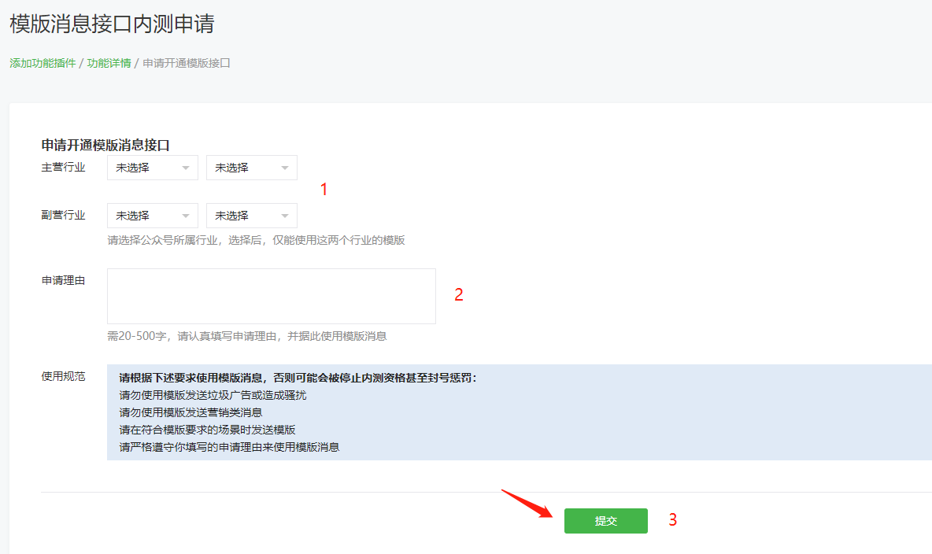Open the second 主营行业 dropdown
Screen dimensions: 932x554
tap(251, 168)
